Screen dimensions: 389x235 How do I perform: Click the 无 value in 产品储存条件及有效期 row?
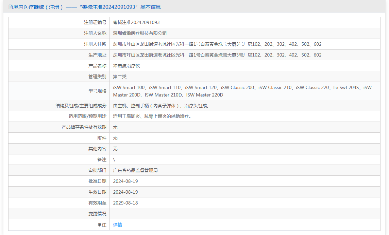point(115,127)
